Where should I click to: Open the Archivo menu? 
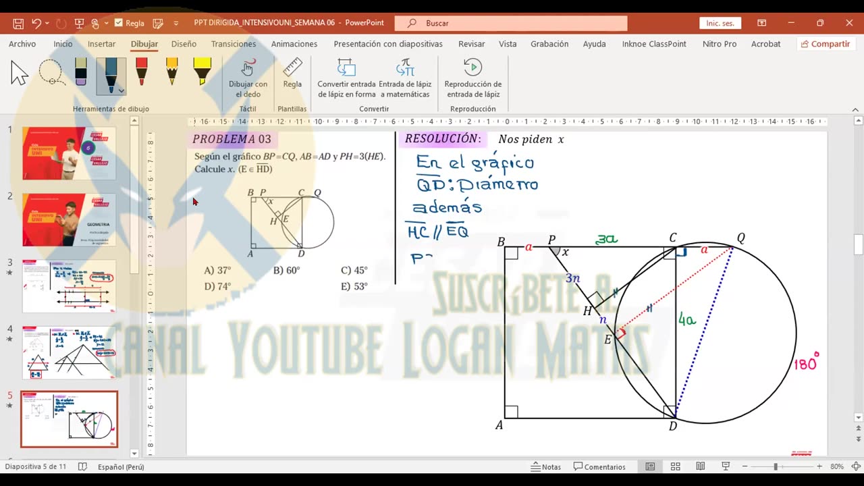(x=22, y=44)
